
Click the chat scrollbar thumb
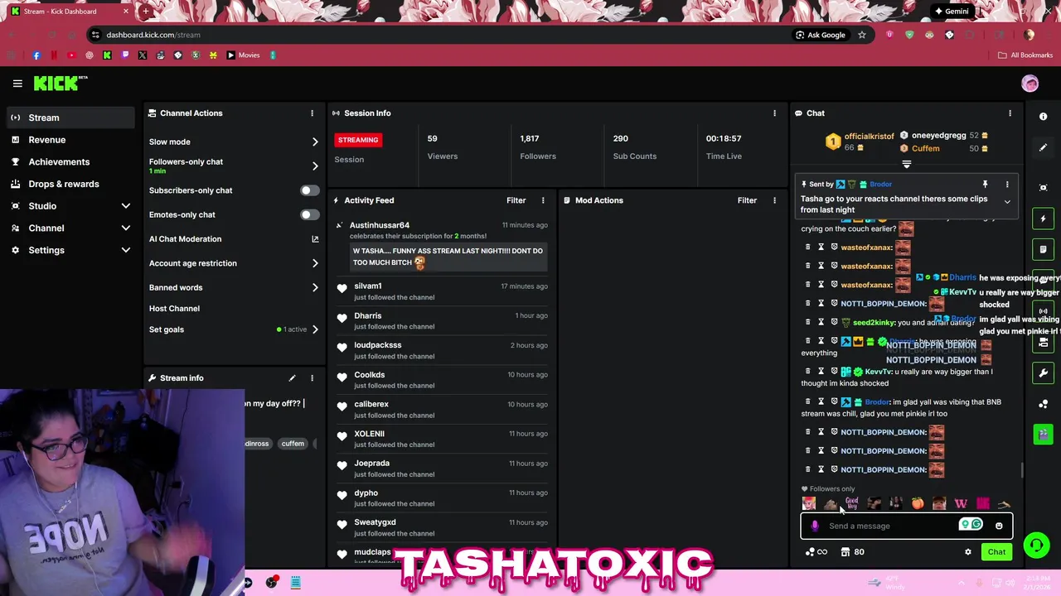click(x=1022, y=470)
